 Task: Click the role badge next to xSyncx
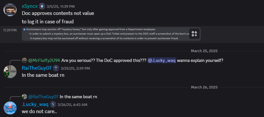[x=42, y=6]
